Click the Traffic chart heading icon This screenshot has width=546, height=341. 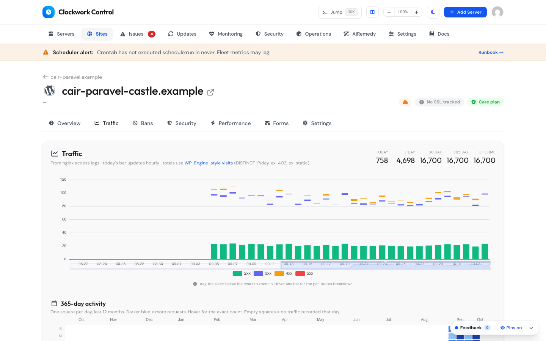(x=55, y=153)
